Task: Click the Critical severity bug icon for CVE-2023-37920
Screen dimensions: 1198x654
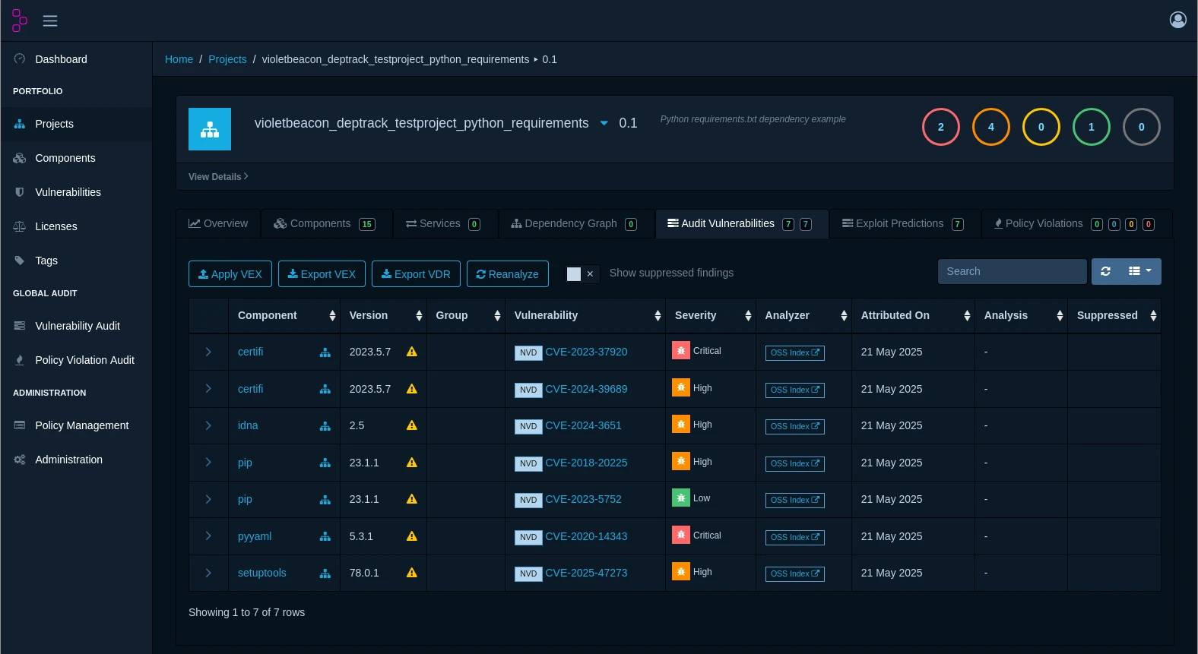Action: pos(681,351)
